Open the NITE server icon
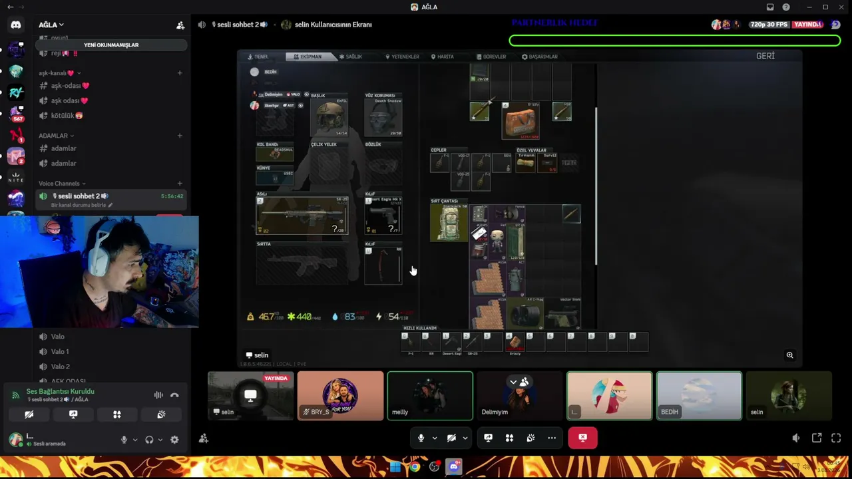Image resolution: width=852 pixels, height=479 pixels. [16, 178]
